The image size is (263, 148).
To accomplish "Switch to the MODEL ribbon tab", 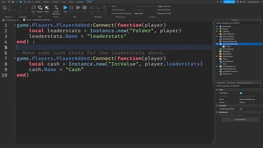I will coord(46,2).
